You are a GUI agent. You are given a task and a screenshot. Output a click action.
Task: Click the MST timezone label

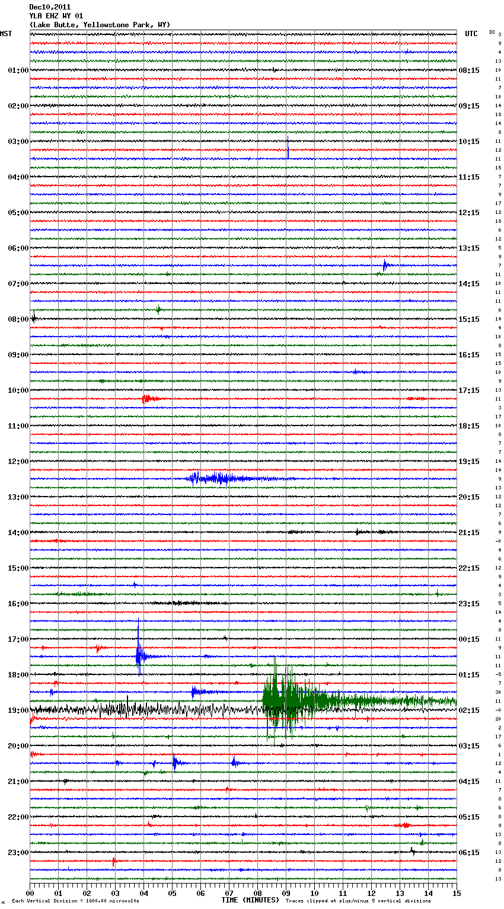pos(6,34)
